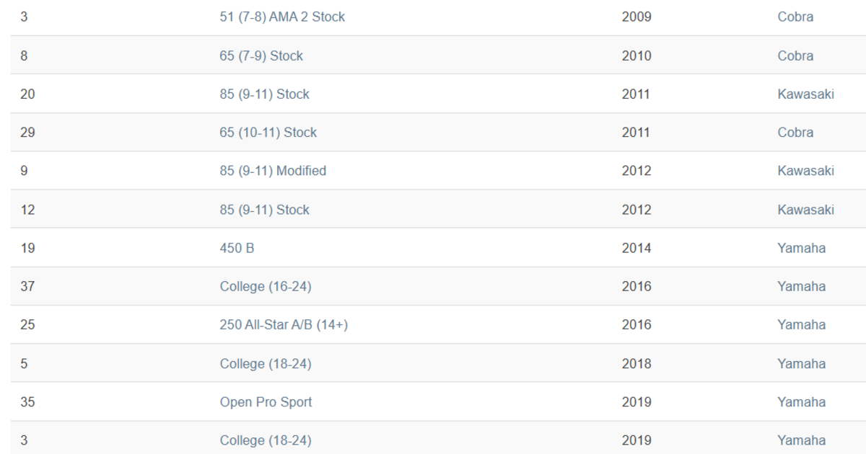Open the 51 (7-8) AMA 2 Stock class link
Viewport: 866px width, 454px height.
pos(282,17)
